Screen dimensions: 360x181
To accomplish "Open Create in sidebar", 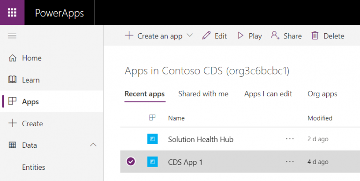I will pyautogui.click(x=32, y=124).
